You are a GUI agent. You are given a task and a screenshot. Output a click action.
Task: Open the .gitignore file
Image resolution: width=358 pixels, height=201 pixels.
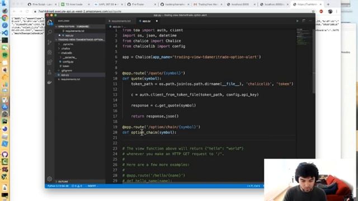pyautogui.click(x=67, y=71)
